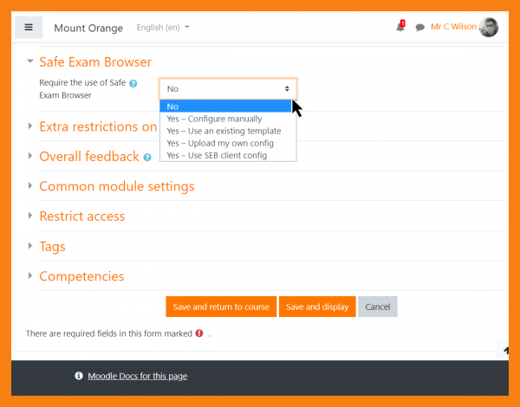Open the hamburger navigation menu
Screen dimensions: 520x407
click(x=29, y=27)
